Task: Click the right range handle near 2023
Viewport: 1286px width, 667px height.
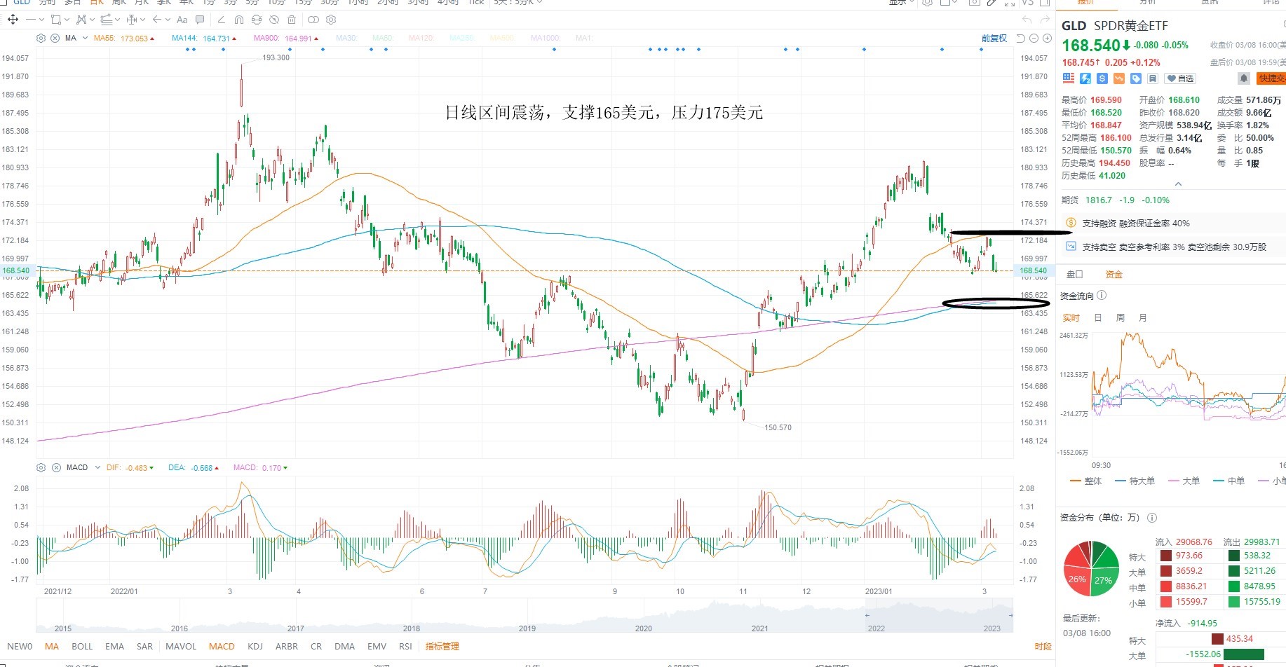Action: click(1010, 616)
